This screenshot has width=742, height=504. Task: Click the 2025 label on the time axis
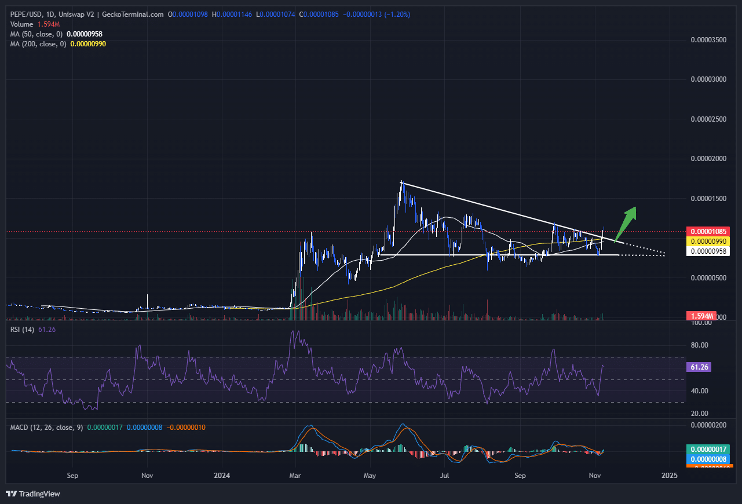[669, 476]
